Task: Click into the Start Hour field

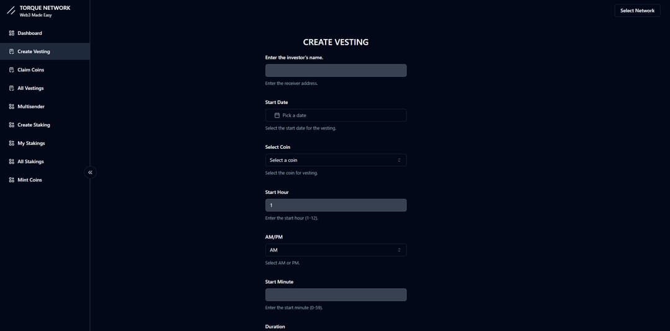Action: click(336, 205)
